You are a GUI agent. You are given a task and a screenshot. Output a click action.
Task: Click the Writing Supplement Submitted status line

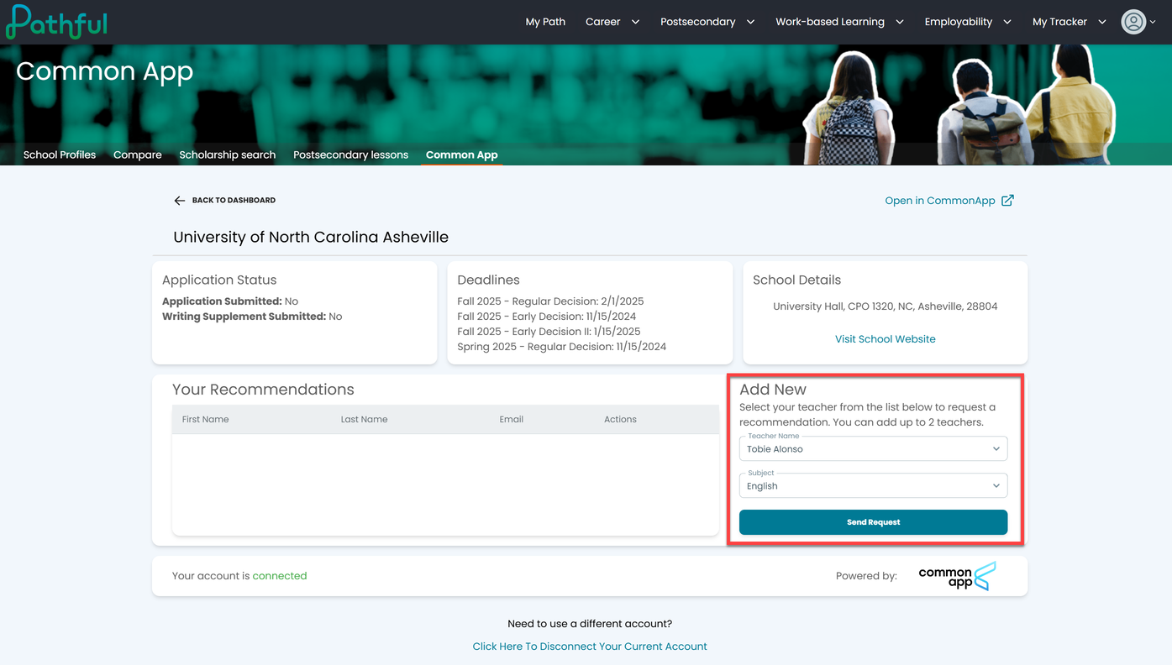pyautogui.click(x=252, y=317)
